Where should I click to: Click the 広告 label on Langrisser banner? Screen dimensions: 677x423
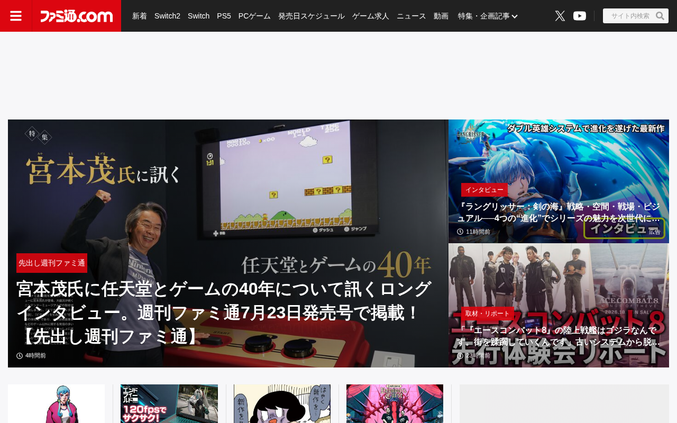[x=655, y=232]
